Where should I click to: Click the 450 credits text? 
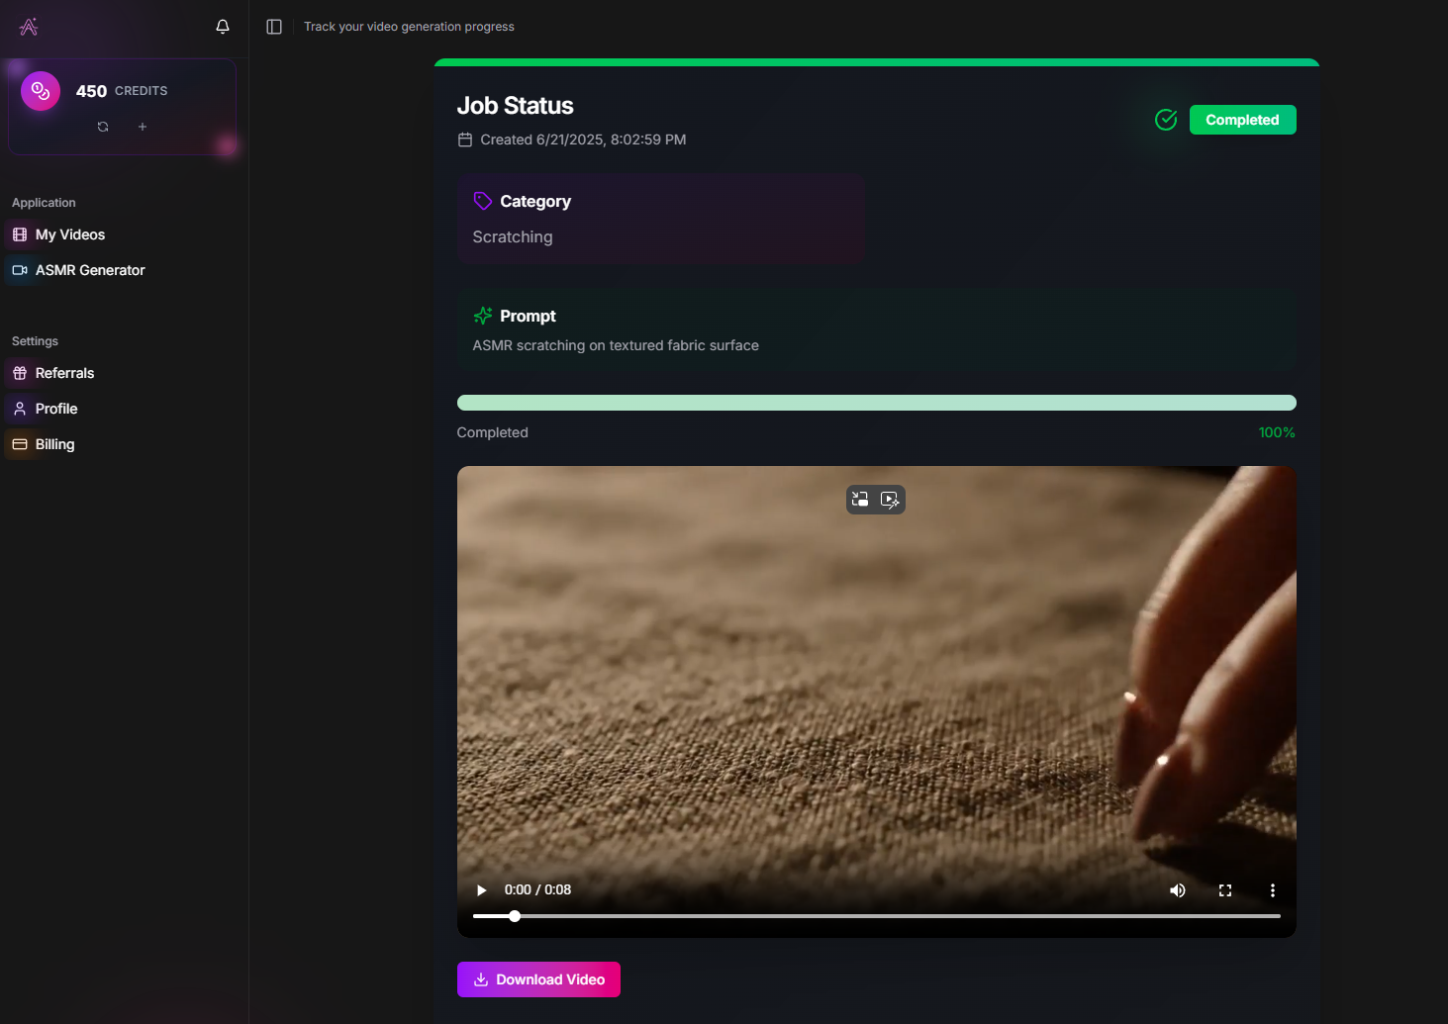pos(122,91)
